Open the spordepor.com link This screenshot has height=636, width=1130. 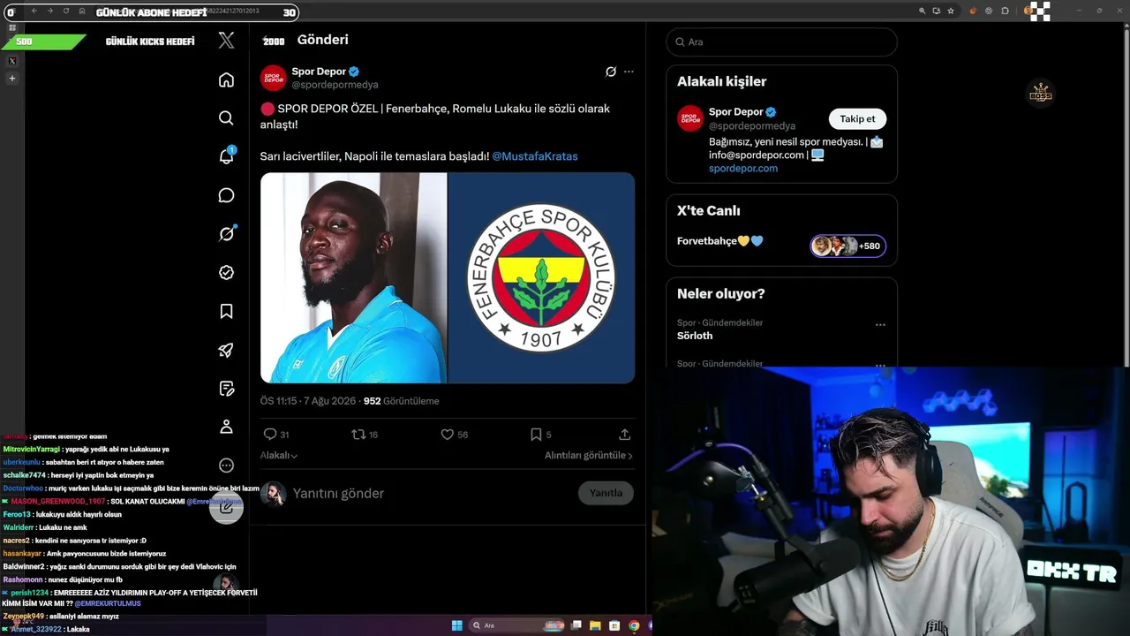(743, 168)
